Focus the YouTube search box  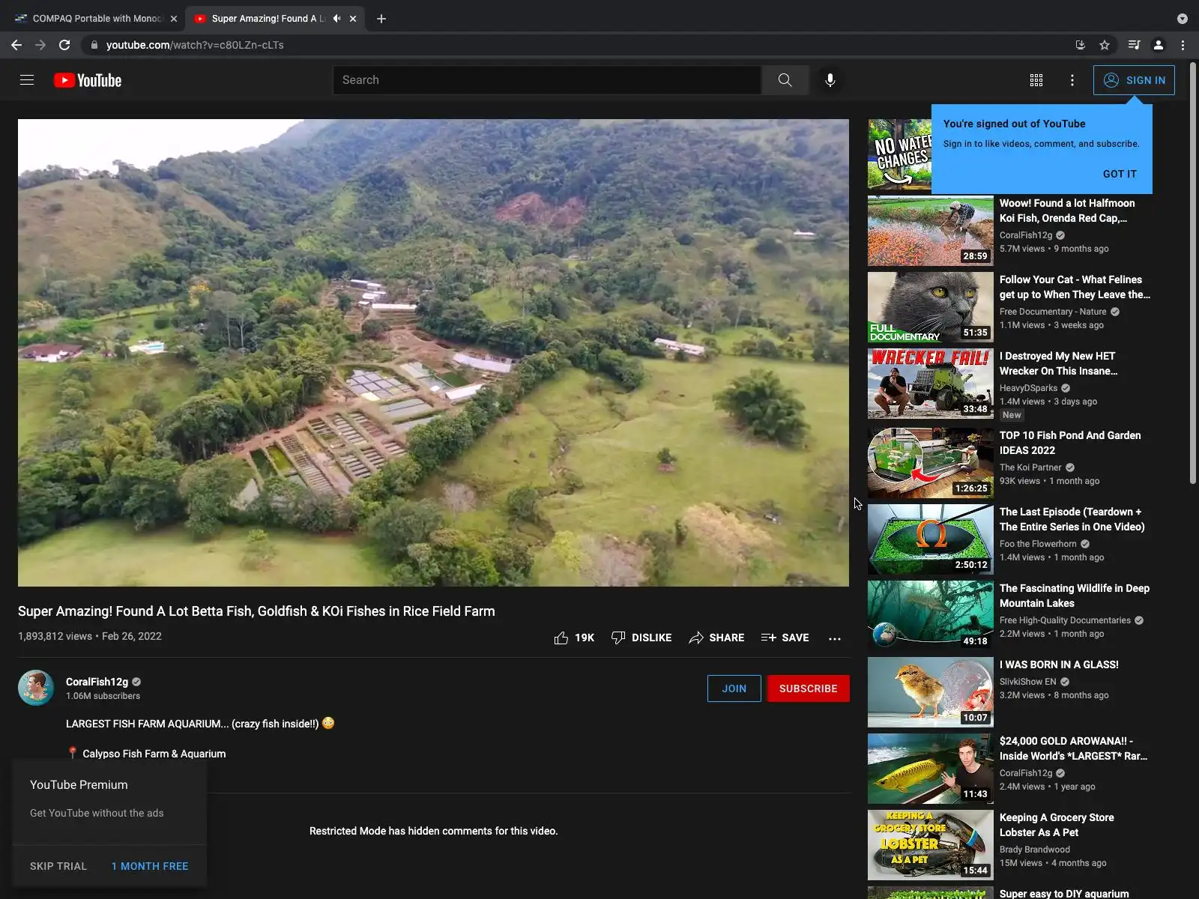[547, 80]
